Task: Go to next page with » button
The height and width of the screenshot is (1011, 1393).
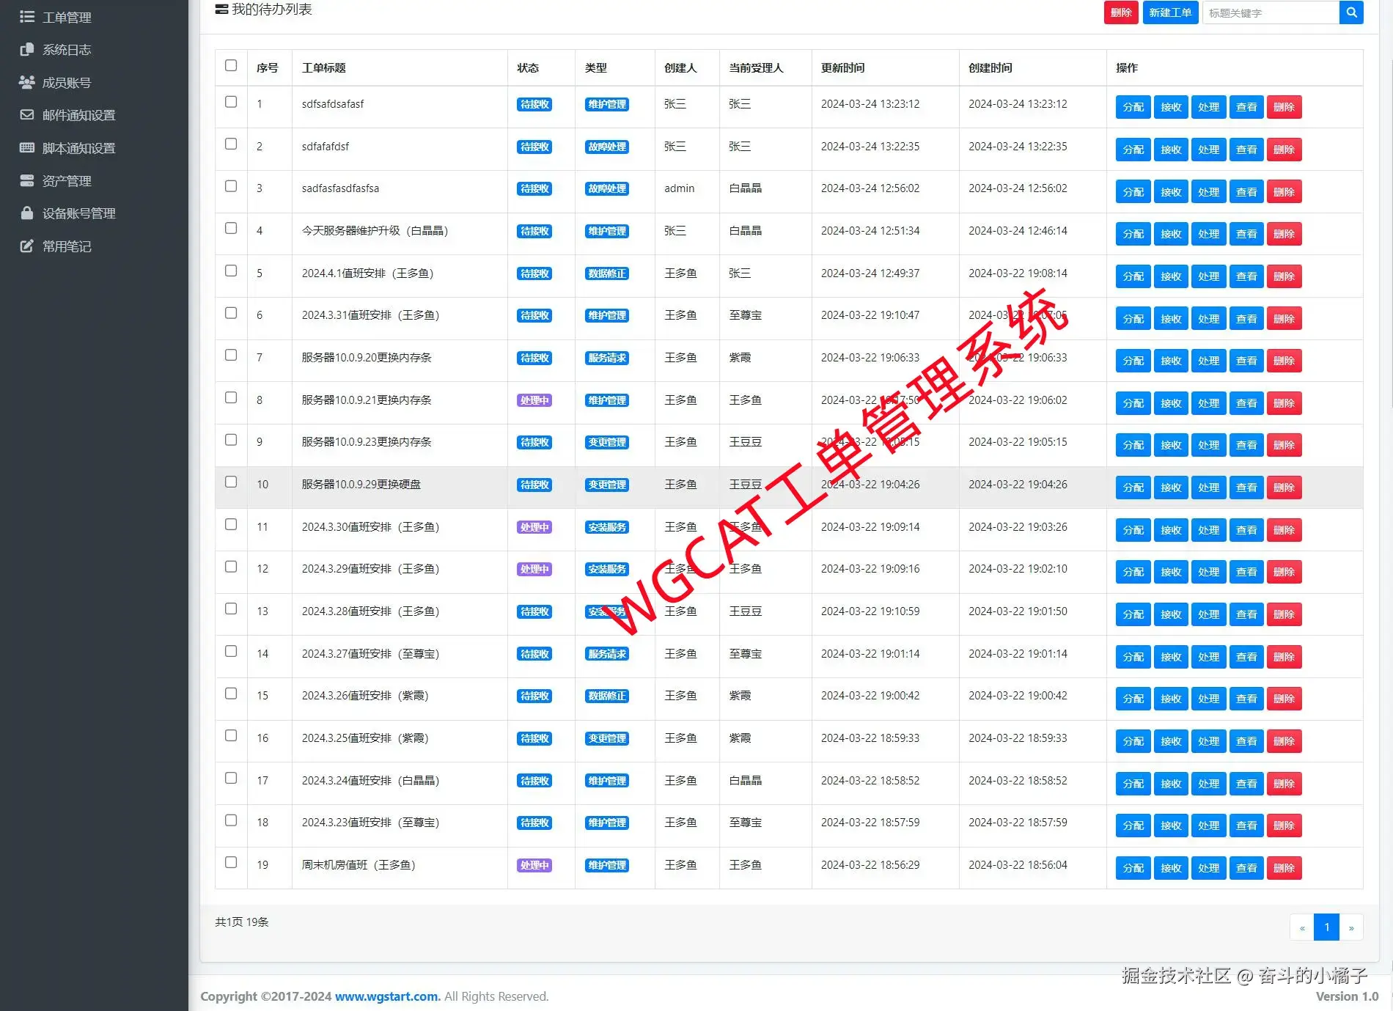Action: click(1351, 927)
